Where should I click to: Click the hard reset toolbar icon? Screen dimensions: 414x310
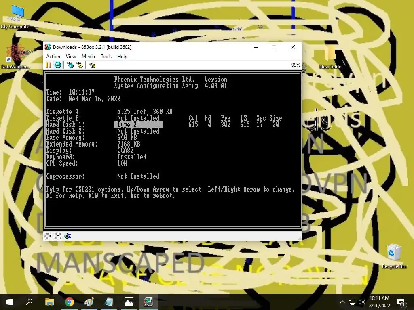pyautogui.click(x=58, y=65)
